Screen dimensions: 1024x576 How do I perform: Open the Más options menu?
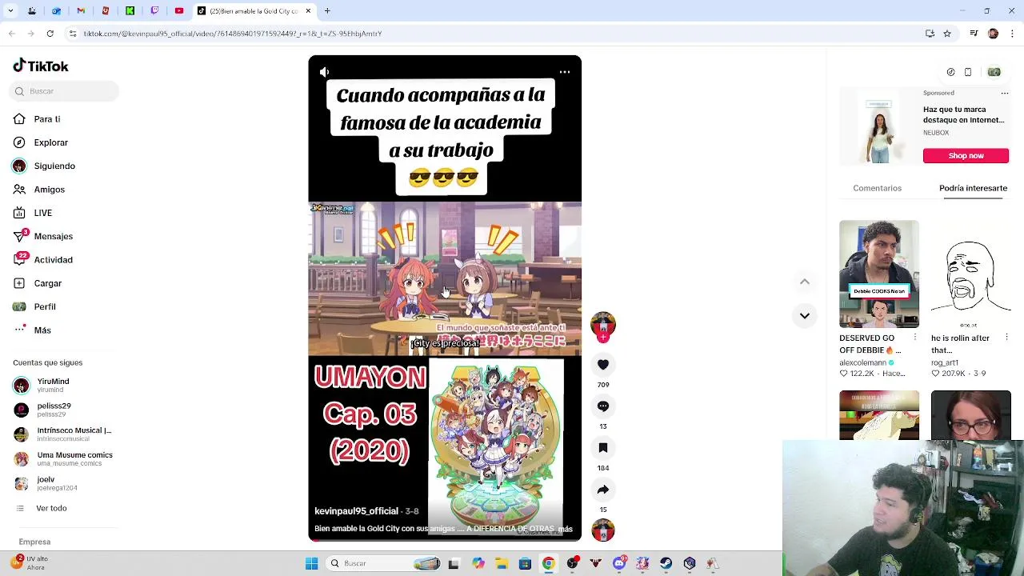pyautogui.click(x=42, y=330)
